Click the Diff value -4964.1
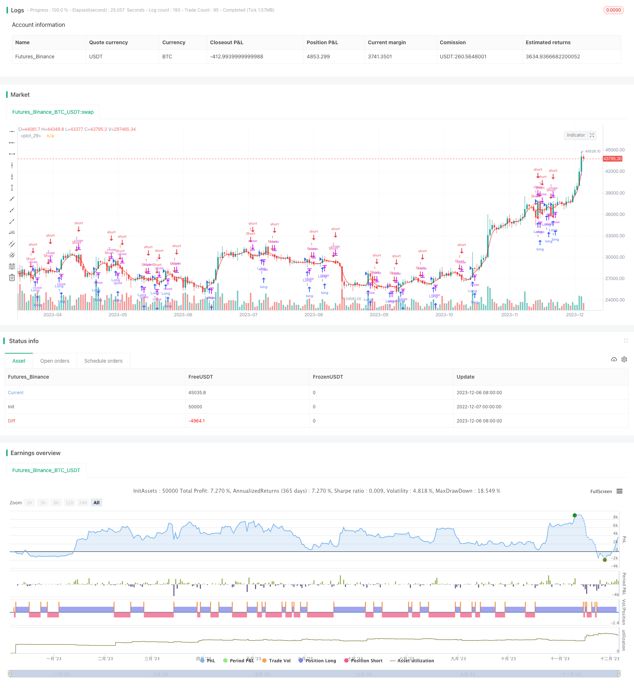Viewport: 634px width, 688px height. [x=197, y=421]
